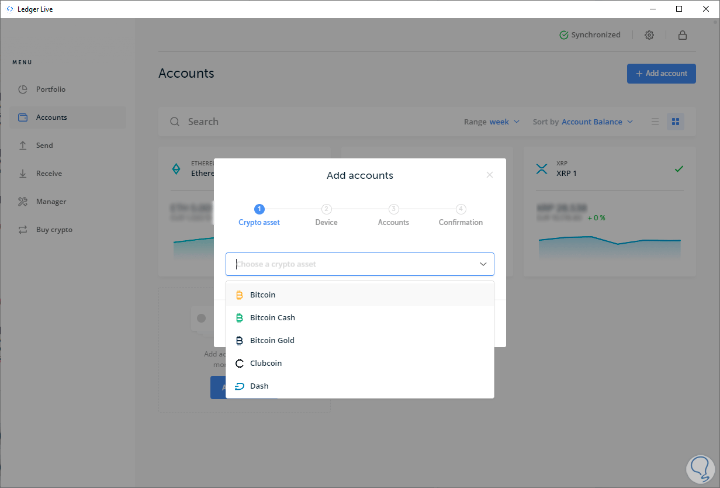Image resolution: width=720 pixels, height=488 pixels.
Task: Open Receive in the sidebar menu
Action: tap(68, 174)
